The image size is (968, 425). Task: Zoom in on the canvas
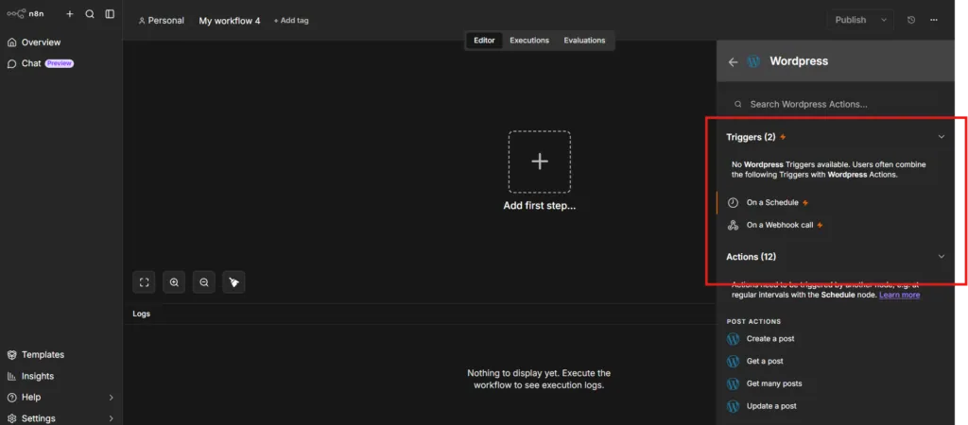point(174,282)
